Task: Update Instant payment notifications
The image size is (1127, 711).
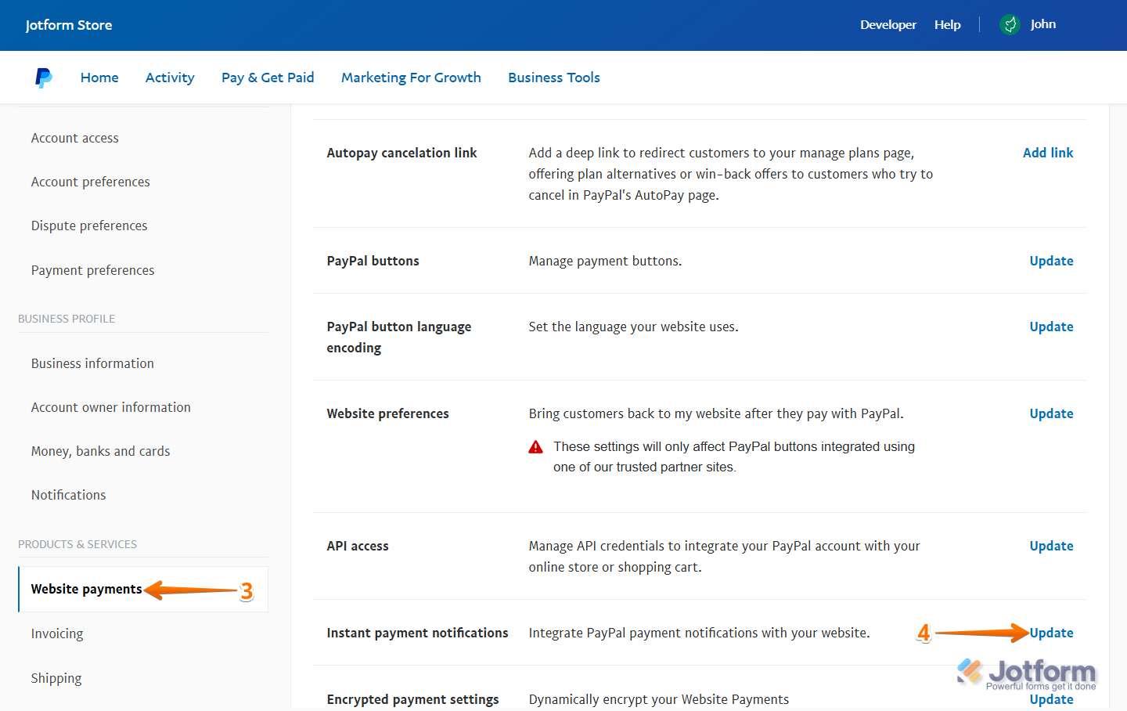Action: pos(1051,632)
